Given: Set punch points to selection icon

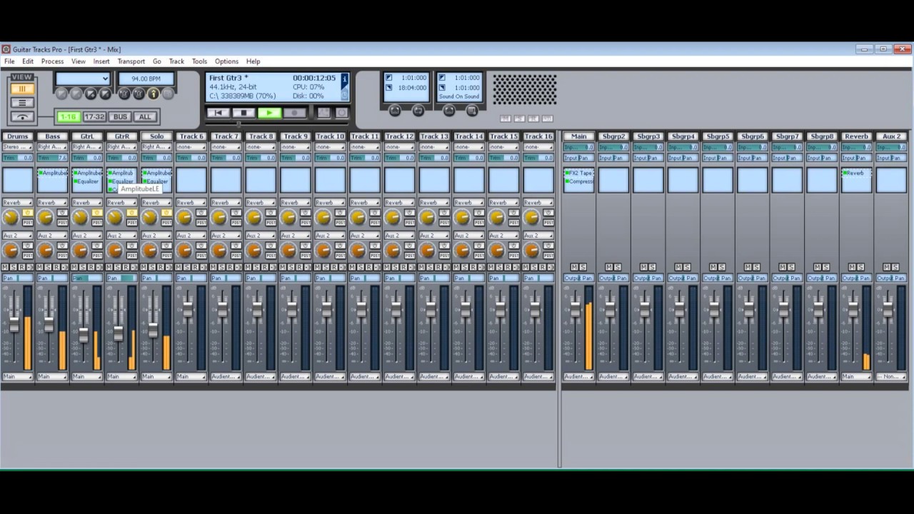Looking at the screenshot, I should click(x=448, y=110).
